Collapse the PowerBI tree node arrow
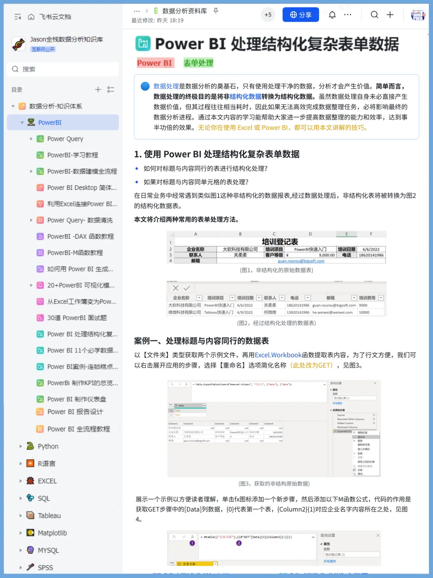The width and height of the screenshot is (433, 578). click(22, 122)
